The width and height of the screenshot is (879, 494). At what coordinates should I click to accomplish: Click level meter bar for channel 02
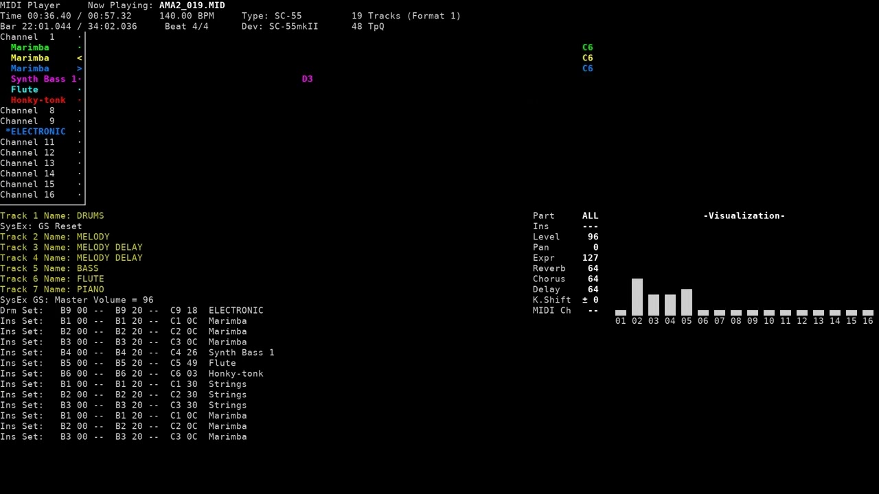[x=637, y=297]
